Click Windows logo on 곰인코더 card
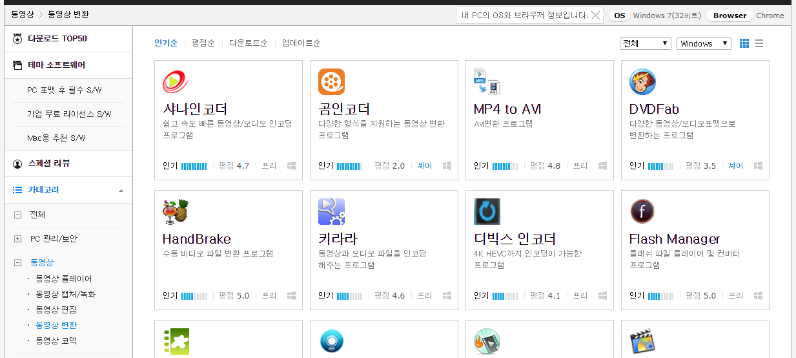 pos(447,166)
